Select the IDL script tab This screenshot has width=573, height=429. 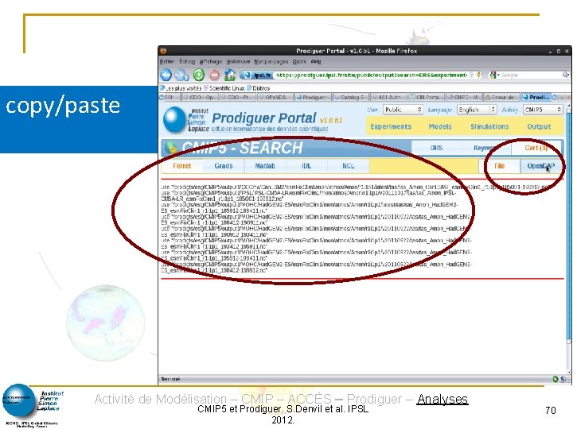point(306,166)
